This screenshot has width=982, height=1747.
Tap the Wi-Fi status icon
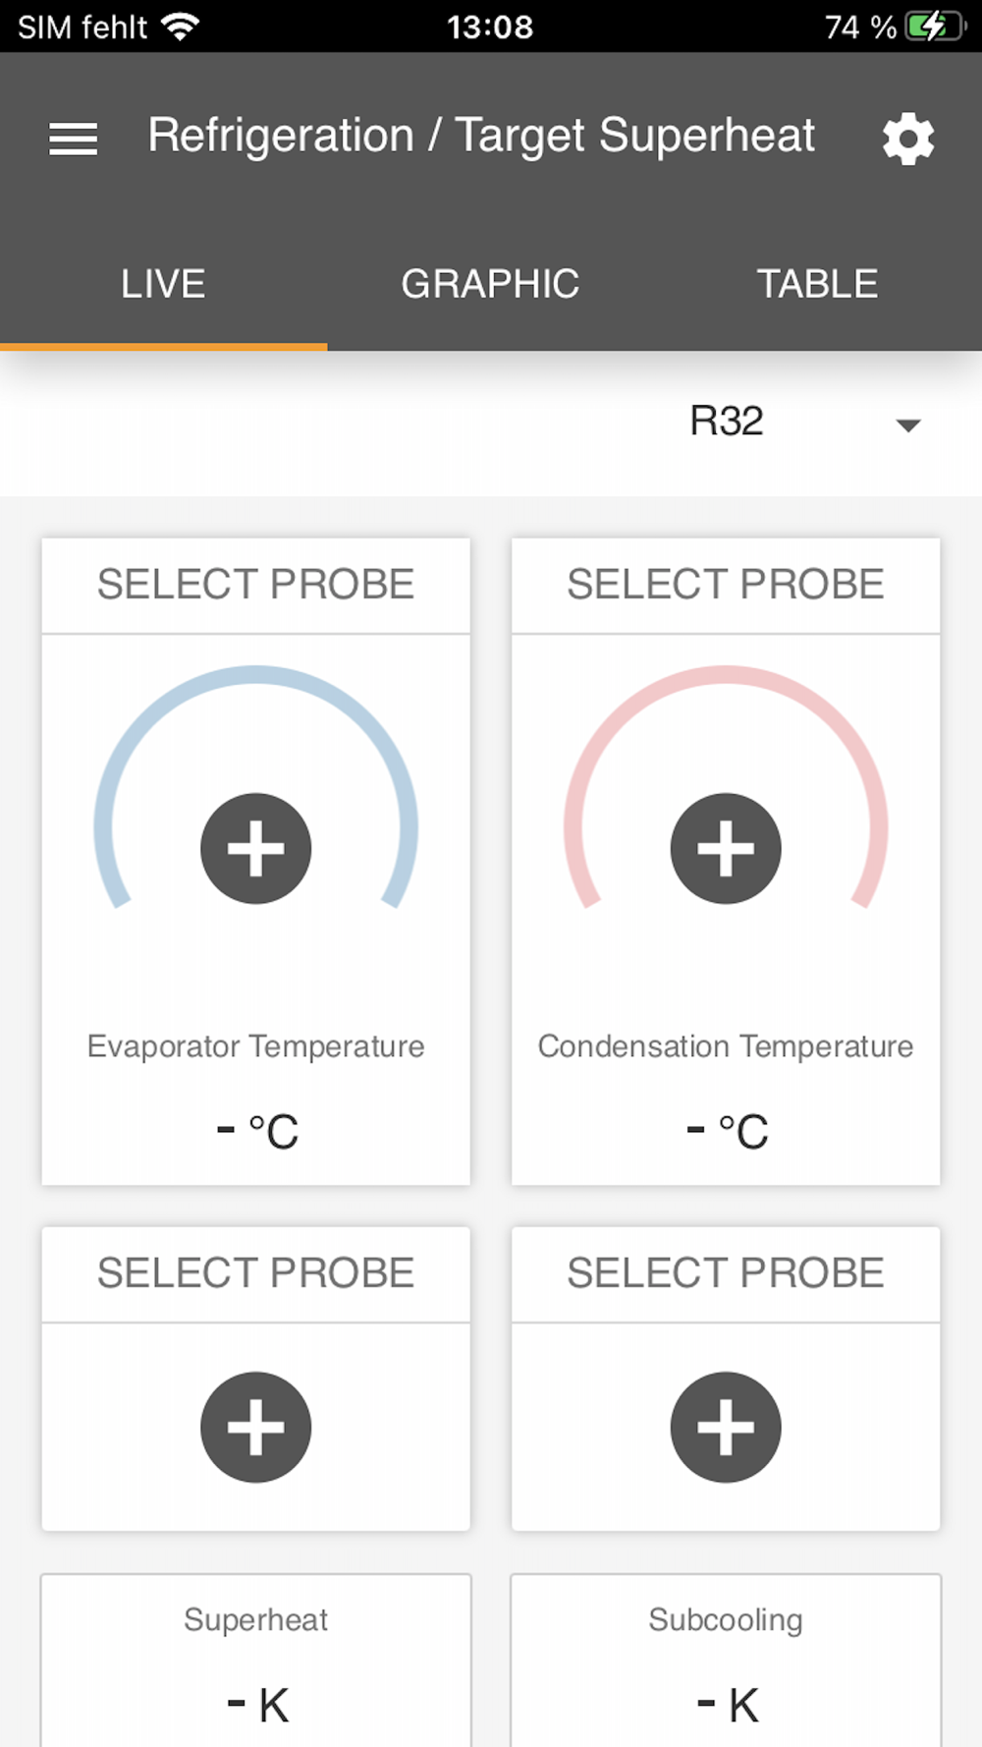(181, 27)
